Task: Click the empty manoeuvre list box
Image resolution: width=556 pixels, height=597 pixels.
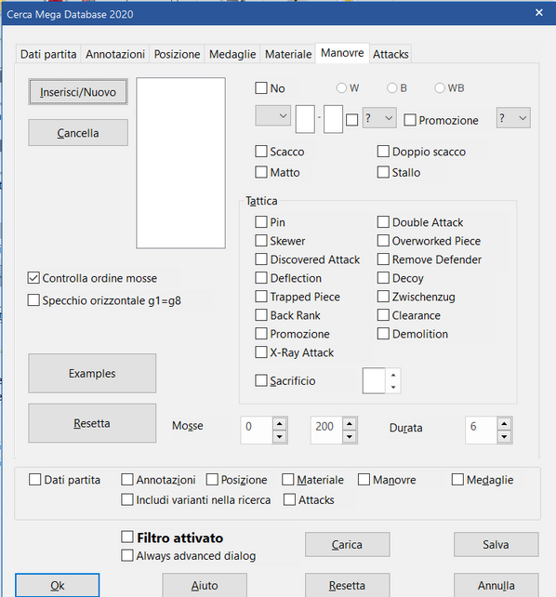Action: pos(180,163)
